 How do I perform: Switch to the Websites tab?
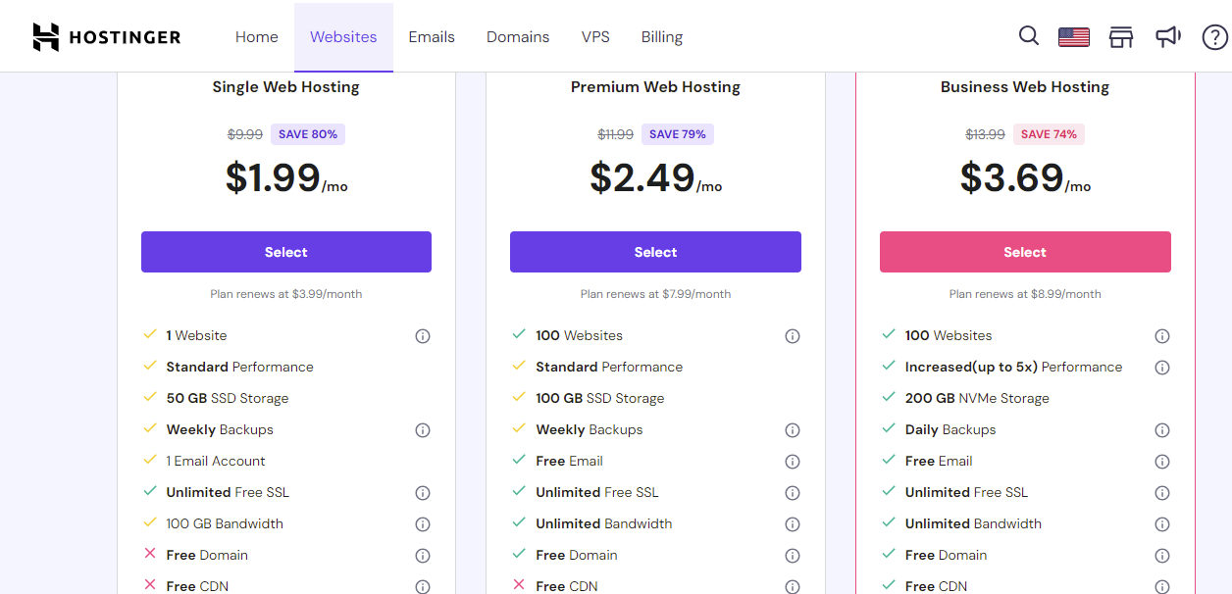tap(343, 36)
